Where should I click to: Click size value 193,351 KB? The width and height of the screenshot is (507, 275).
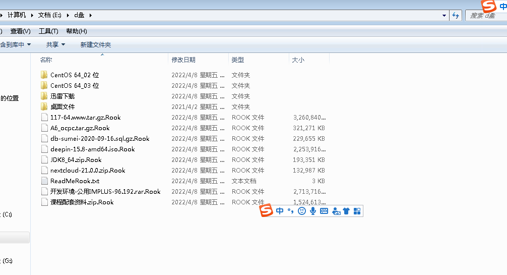309,159
